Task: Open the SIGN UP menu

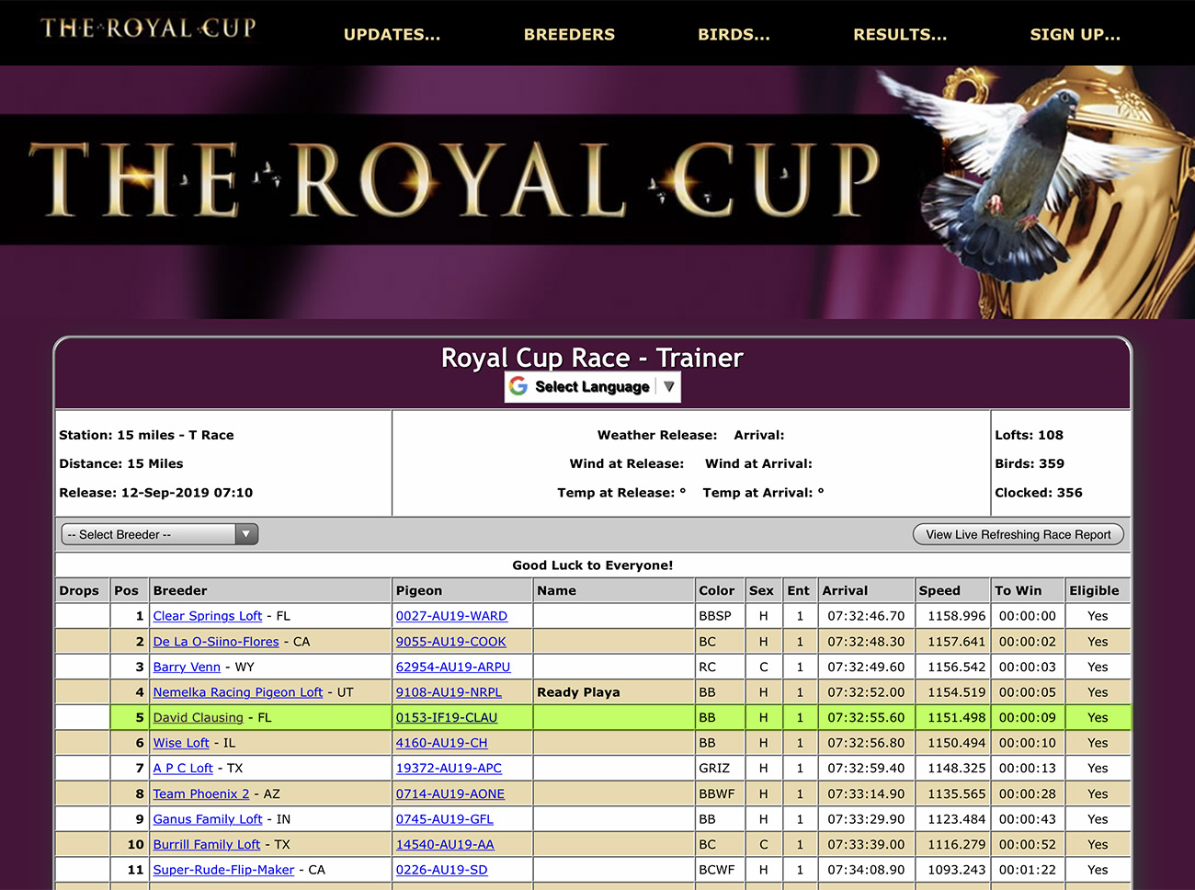Action: (x=1075, y=35)
